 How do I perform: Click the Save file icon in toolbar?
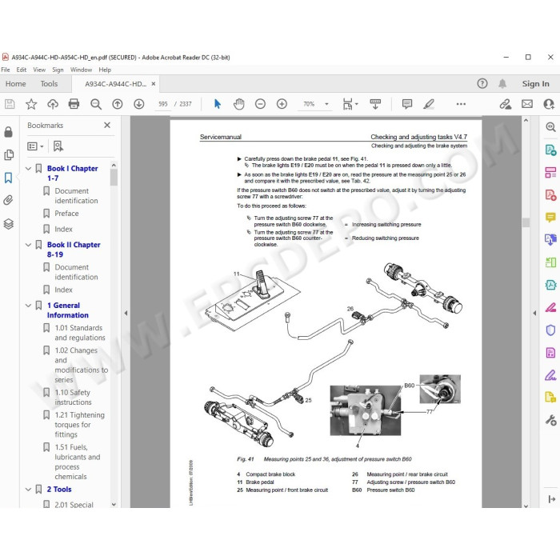coord(10,104)
